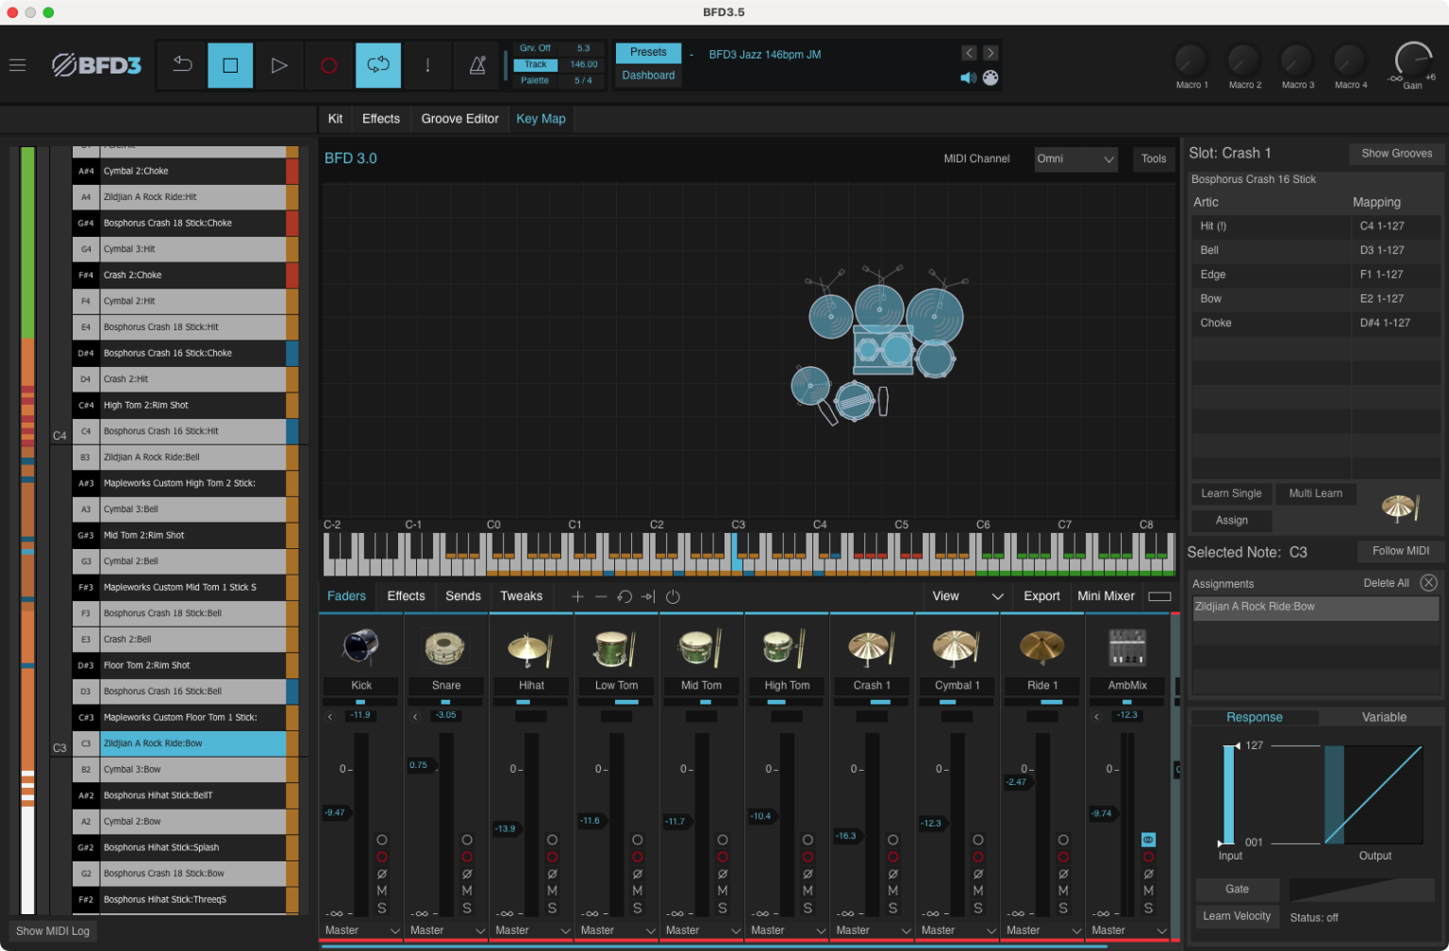Image resolution: width=1449 pixels, height=951 pixels.
Task: Open the Kick channel Master output dropdown
Action: coord(362,930)
